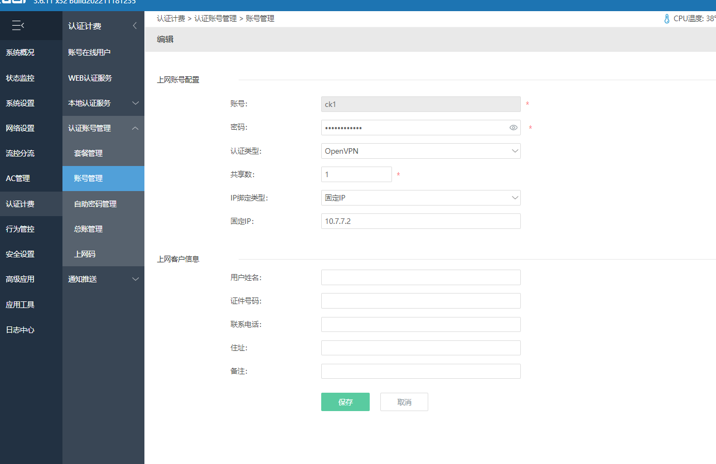Collapse the 认证账号管理 submenu chevron
Screen dimensions: 716x464
point(135,128)
